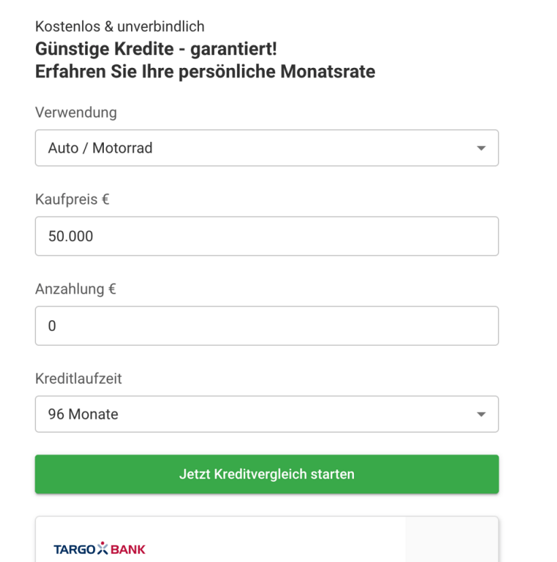Click the star symbol in TargoBank logo
Image resolution: width=557 pixels, height=562 pixels.
tap(103, 548)
